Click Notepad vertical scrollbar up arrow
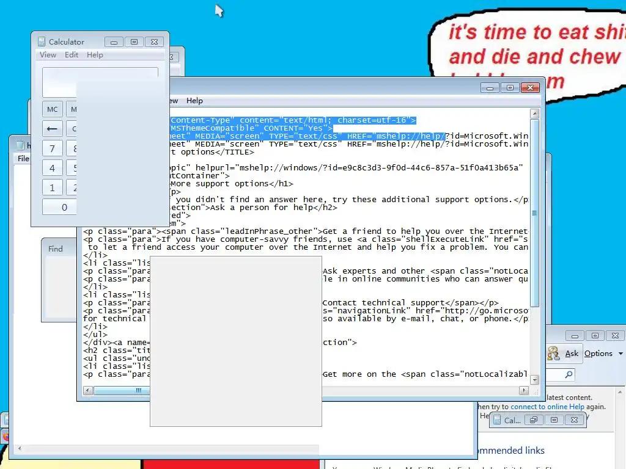The height and width of the screenshot is (469, 626). coord(534,114)
